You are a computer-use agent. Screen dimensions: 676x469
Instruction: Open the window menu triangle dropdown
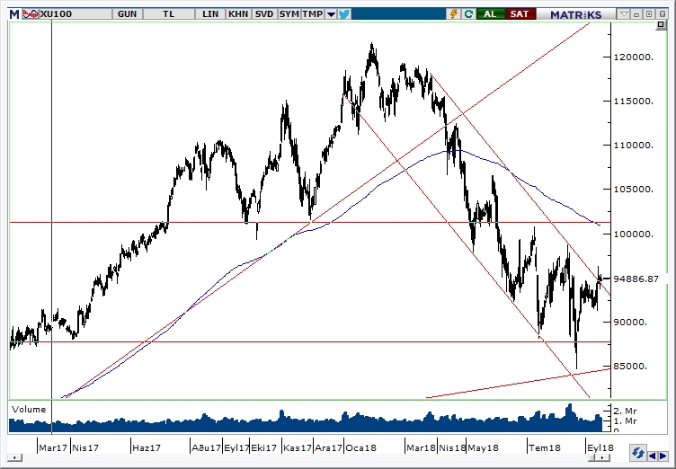click(624, 14)
